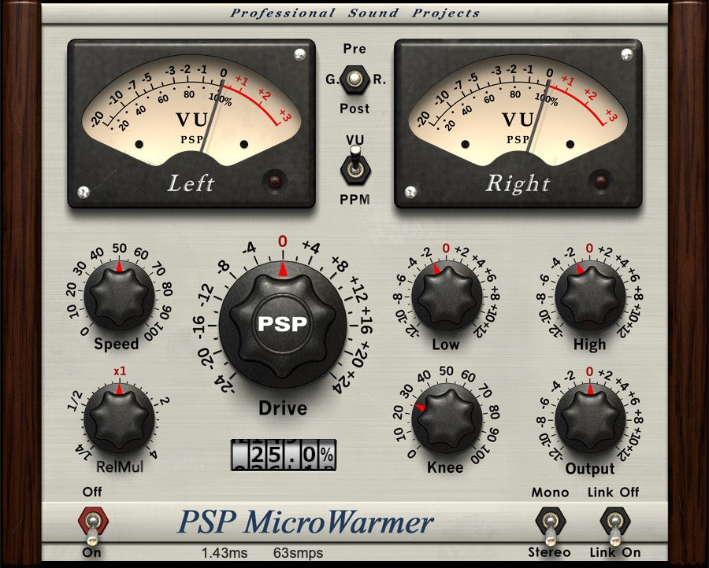This screenshot has height=568, width=709.
Task: Click the PSP logo on the Drive knob
Action: coord(284,323)
